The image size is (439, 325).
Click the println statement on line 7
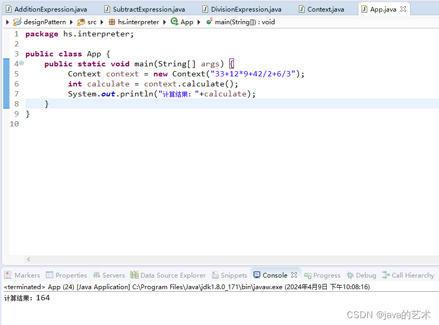162,94
